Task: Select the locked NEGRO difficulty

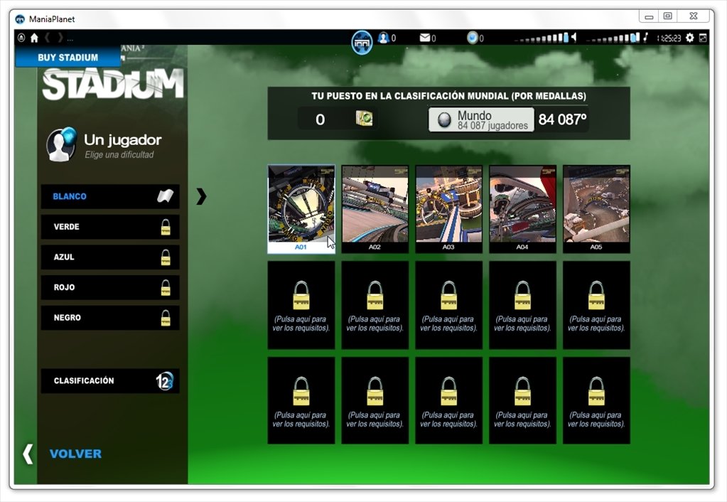Action: (110, 318)
